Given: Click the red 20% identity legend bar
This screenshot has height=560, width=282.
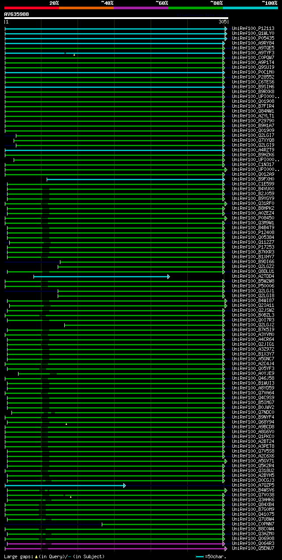Looking at the screenshot, I should tap(32, 8).
